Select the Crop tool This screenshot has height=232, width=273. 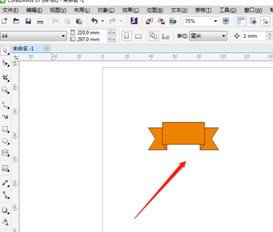(5, 78)
